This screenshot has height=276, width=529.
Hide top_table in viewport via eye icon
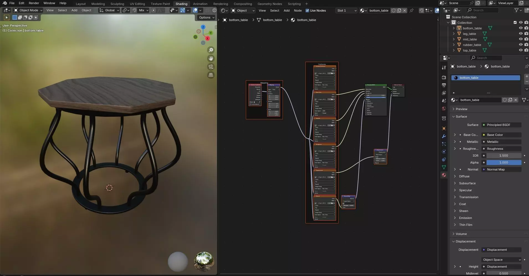click(x=521, y=50)
